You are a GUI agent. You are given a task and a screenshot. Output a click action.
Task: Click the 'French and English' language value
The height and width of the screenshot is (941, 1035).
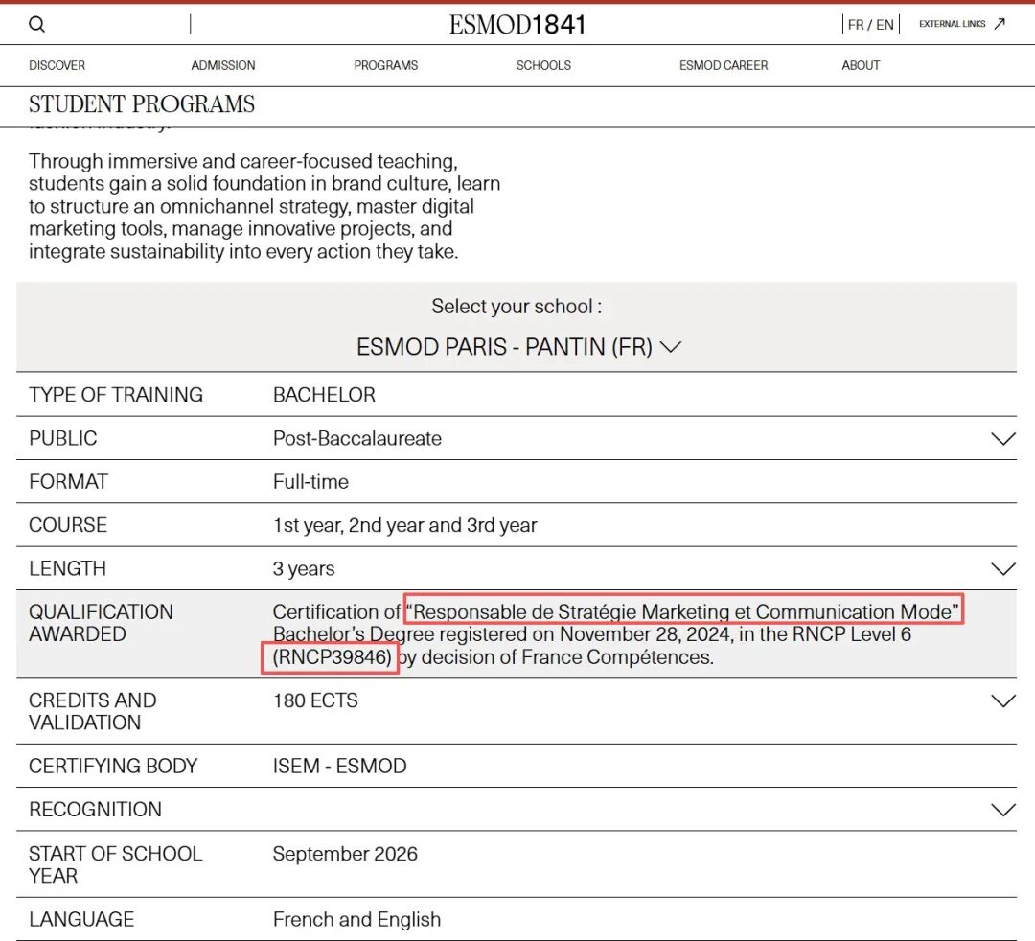356,919
